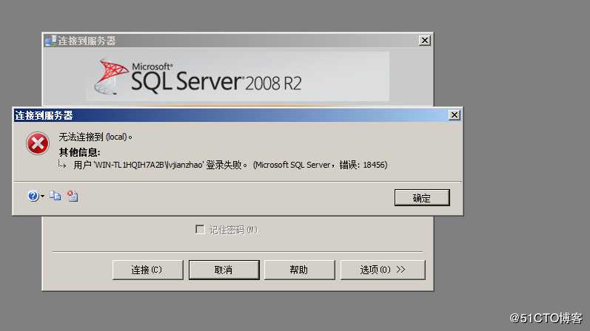This screenshot has width=590, height=331.
Task: Click the help icon in error dialog
Action: tap(33, 196)
